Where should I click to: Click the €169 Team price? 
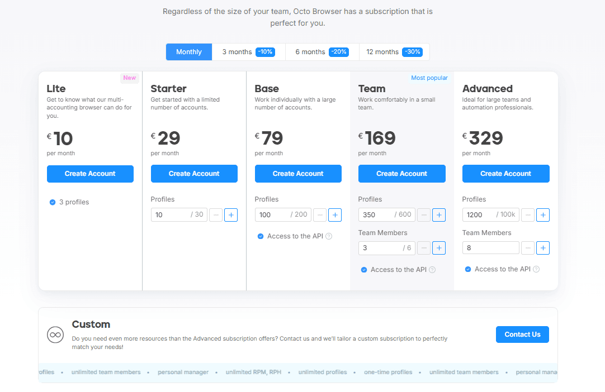pyautogui.click(x=377, y=138)
